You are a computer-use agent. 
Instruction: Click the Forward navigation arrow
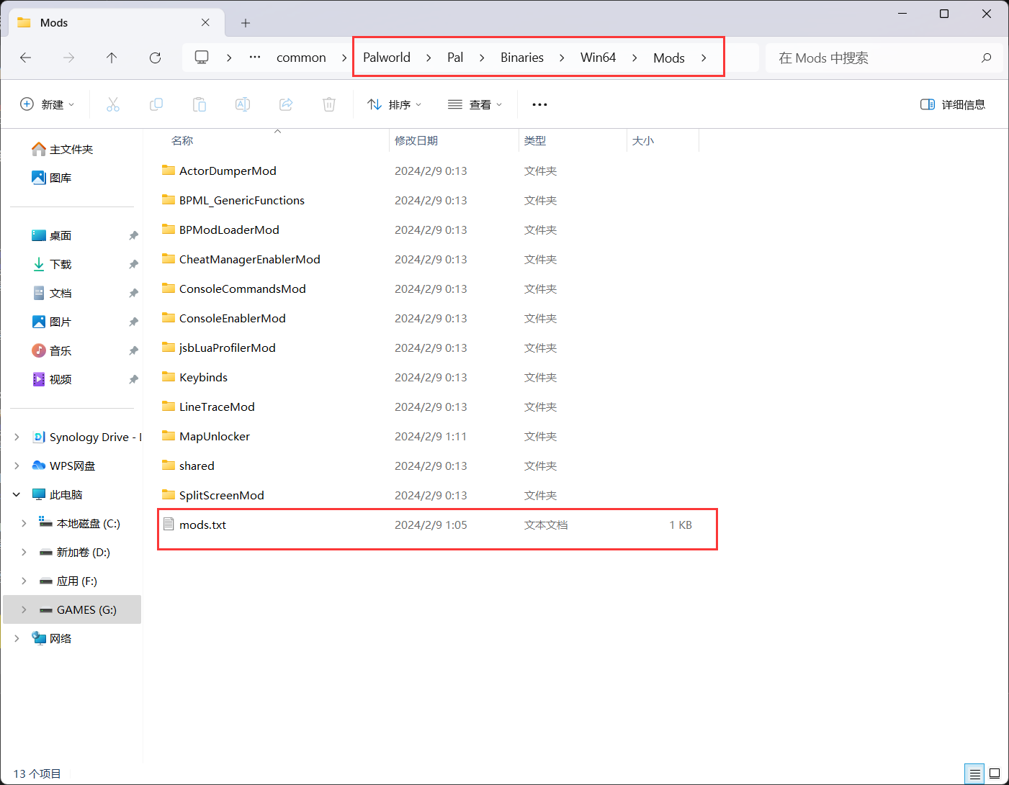tap(68, 58)
